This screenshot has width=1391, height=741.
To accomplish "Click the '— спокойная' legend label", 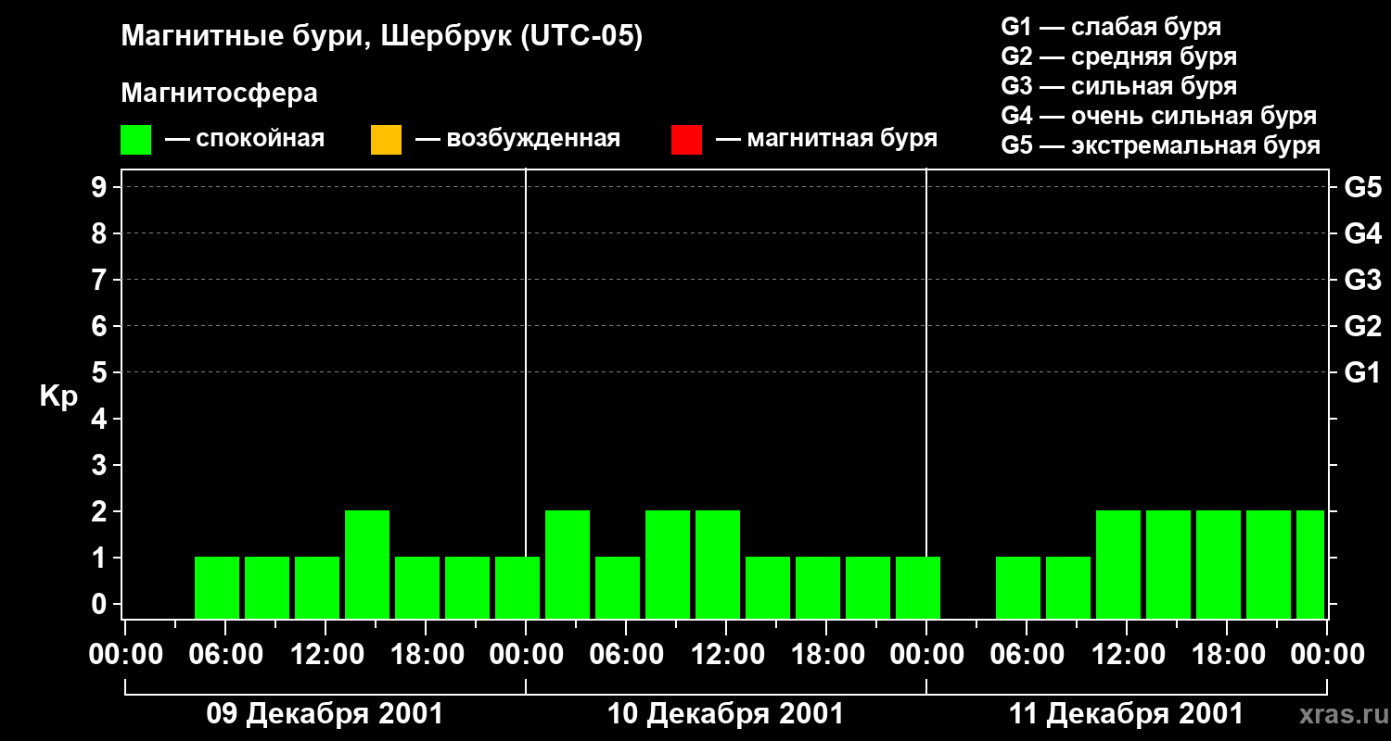I will click(245, 139).
